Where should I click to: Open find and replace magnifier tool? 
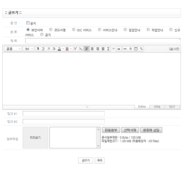141,49
